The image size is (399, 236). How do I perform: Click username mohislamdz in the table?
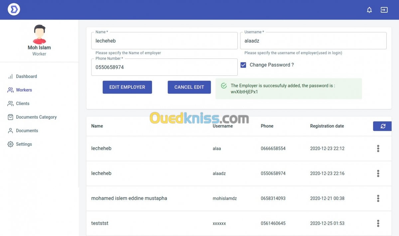click(x=225, y=198)
